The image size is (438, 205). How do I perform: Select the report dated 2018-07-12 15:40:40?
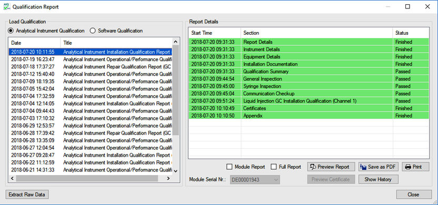click(91, 74)
